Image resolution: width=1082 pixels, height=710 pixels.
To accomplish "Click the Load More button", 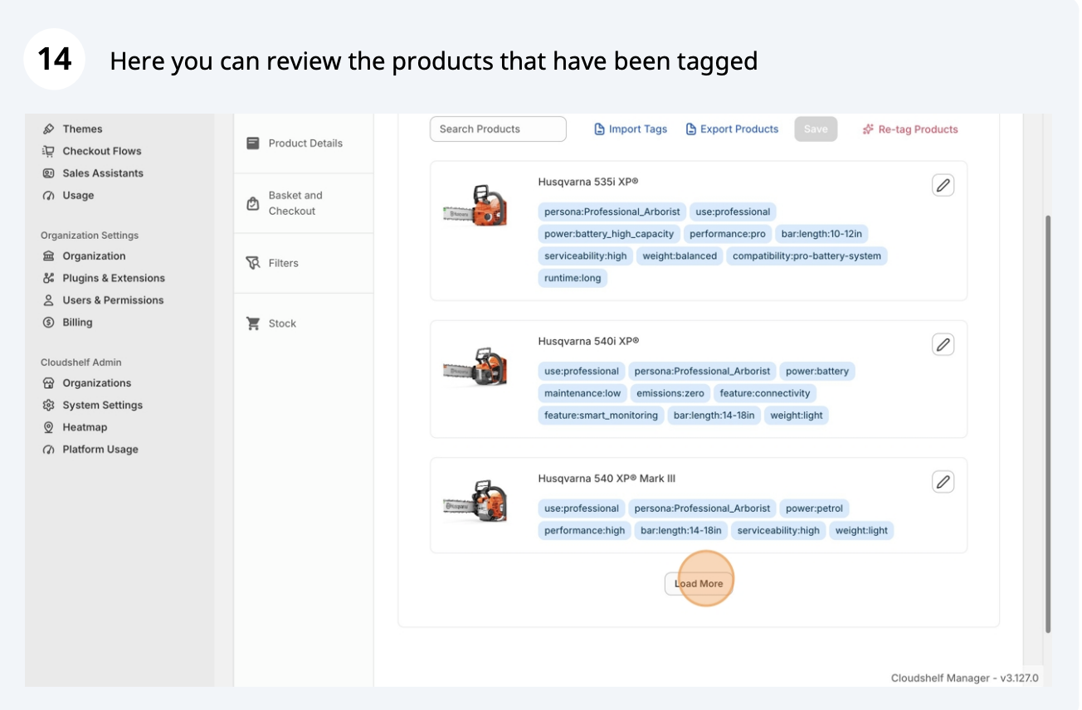I will coord(699,584).
